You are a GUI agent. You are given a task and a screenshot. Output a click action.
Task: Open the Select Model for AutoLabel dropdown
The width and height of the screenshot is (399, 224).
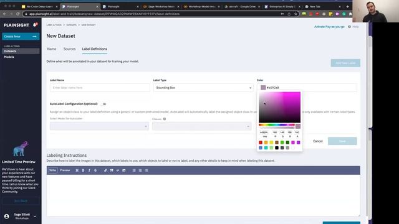tap(99, 126)
